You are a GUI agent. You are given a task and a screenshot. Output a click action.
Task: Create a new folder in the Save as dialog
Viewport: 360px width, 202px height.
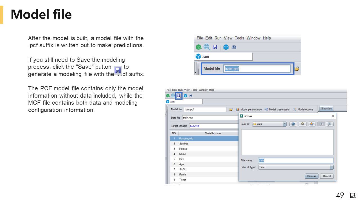click(x=312, y=124)
